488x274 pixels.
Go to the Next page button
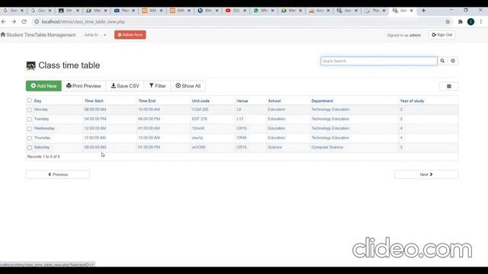click(426, 174)
